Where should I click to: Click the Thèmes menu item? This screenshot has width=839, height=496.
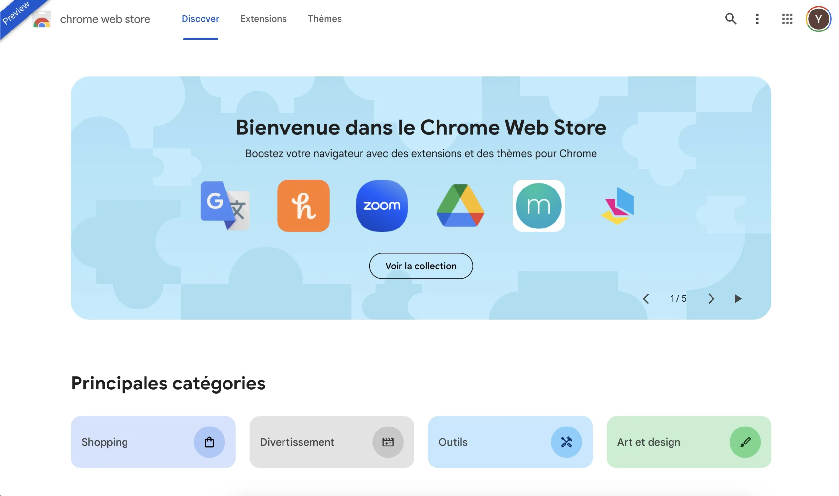324,18
